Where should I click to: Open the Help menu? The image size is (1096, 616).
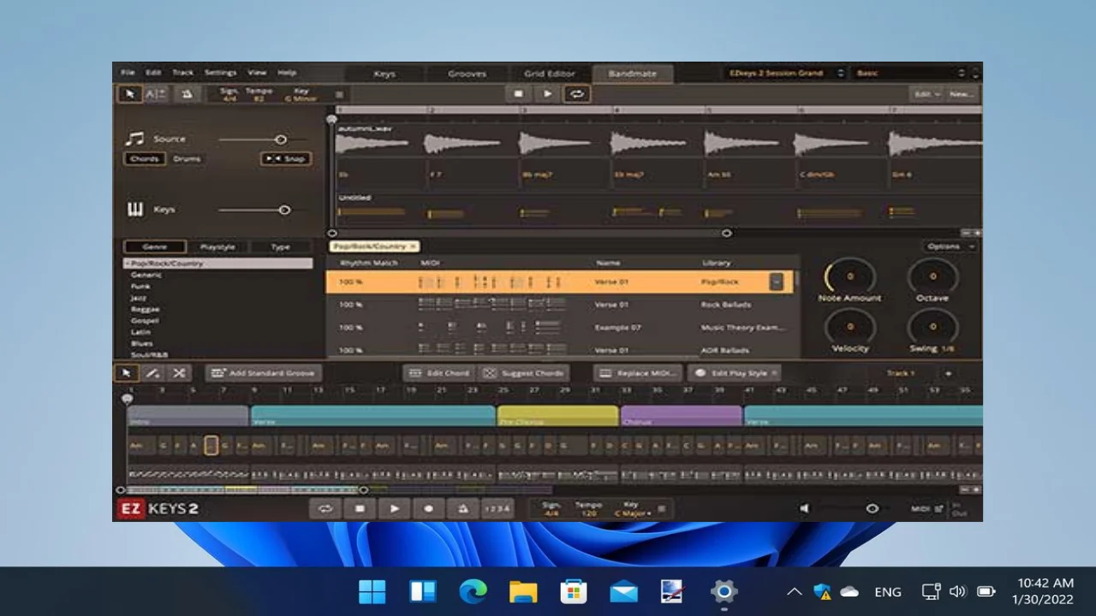[x=287, y=73]
